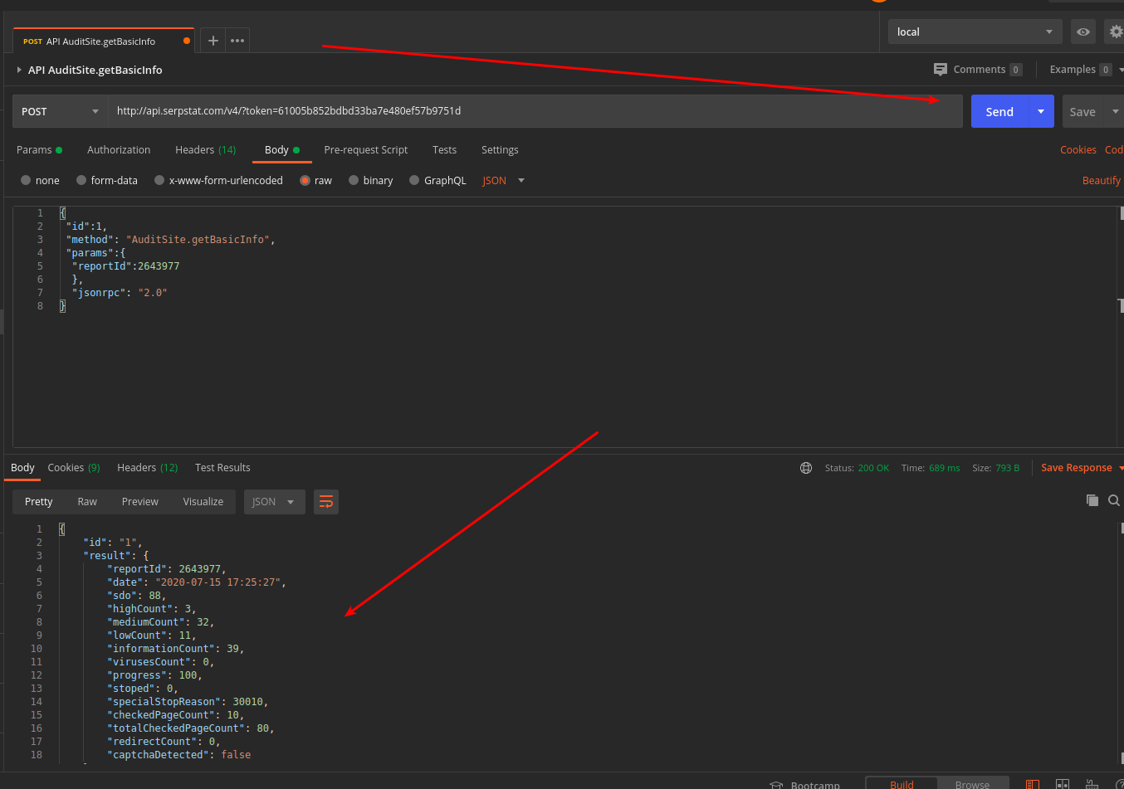This screenshot has height=789, width=1124.
Task: Open manage environments gear icon
Action: tap(1116, 32)
